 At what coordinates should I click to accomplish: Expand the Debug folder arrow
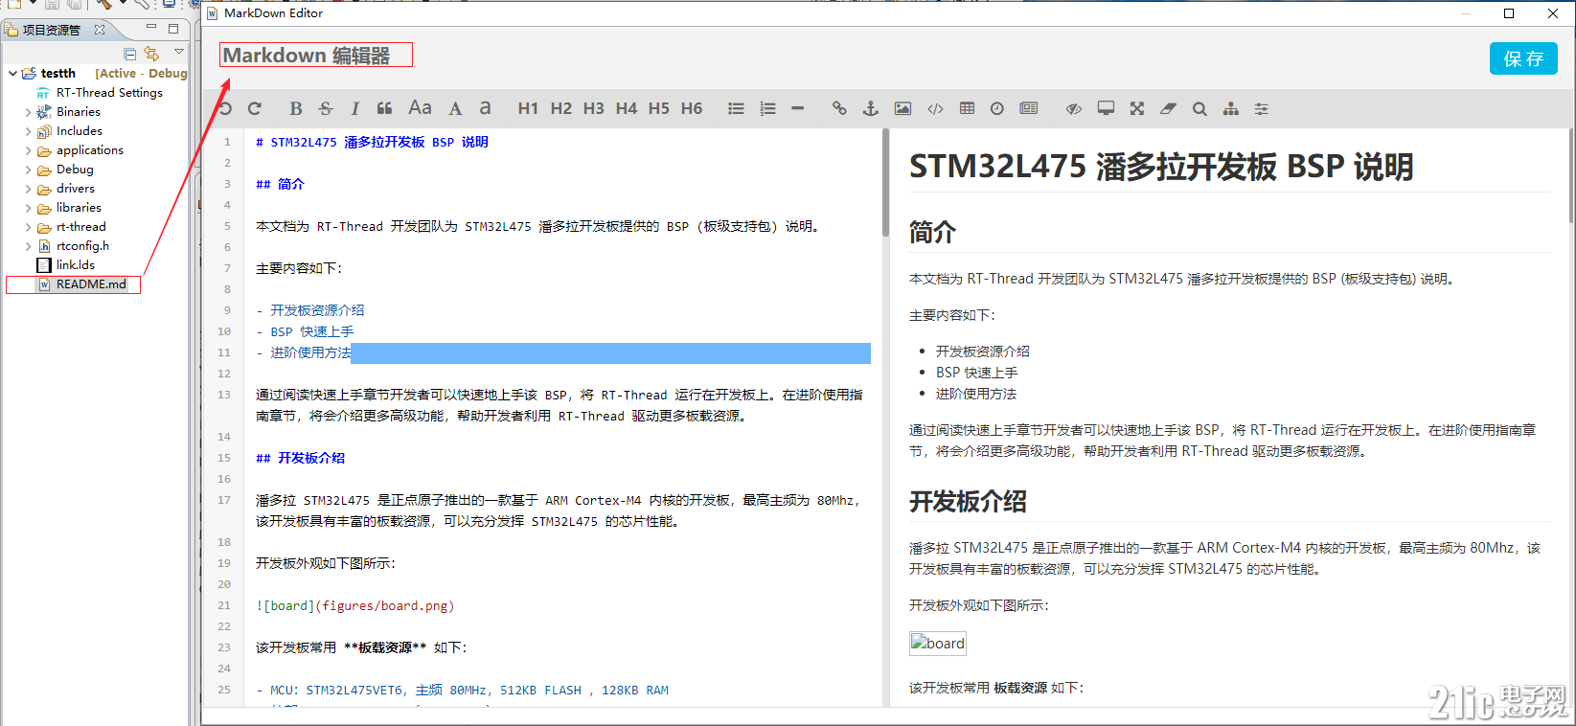[x=28, y=170]
